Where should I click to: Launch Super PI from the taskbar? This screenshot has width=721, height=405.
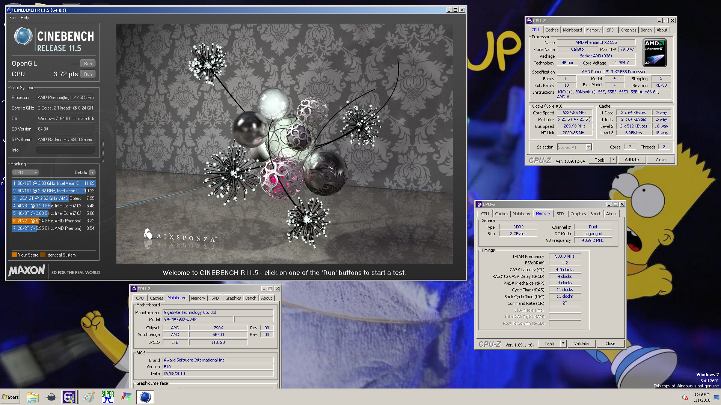point(108,397)
